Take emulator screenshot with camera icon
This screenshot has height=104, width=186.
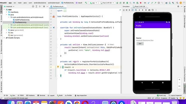coord(149,10)
